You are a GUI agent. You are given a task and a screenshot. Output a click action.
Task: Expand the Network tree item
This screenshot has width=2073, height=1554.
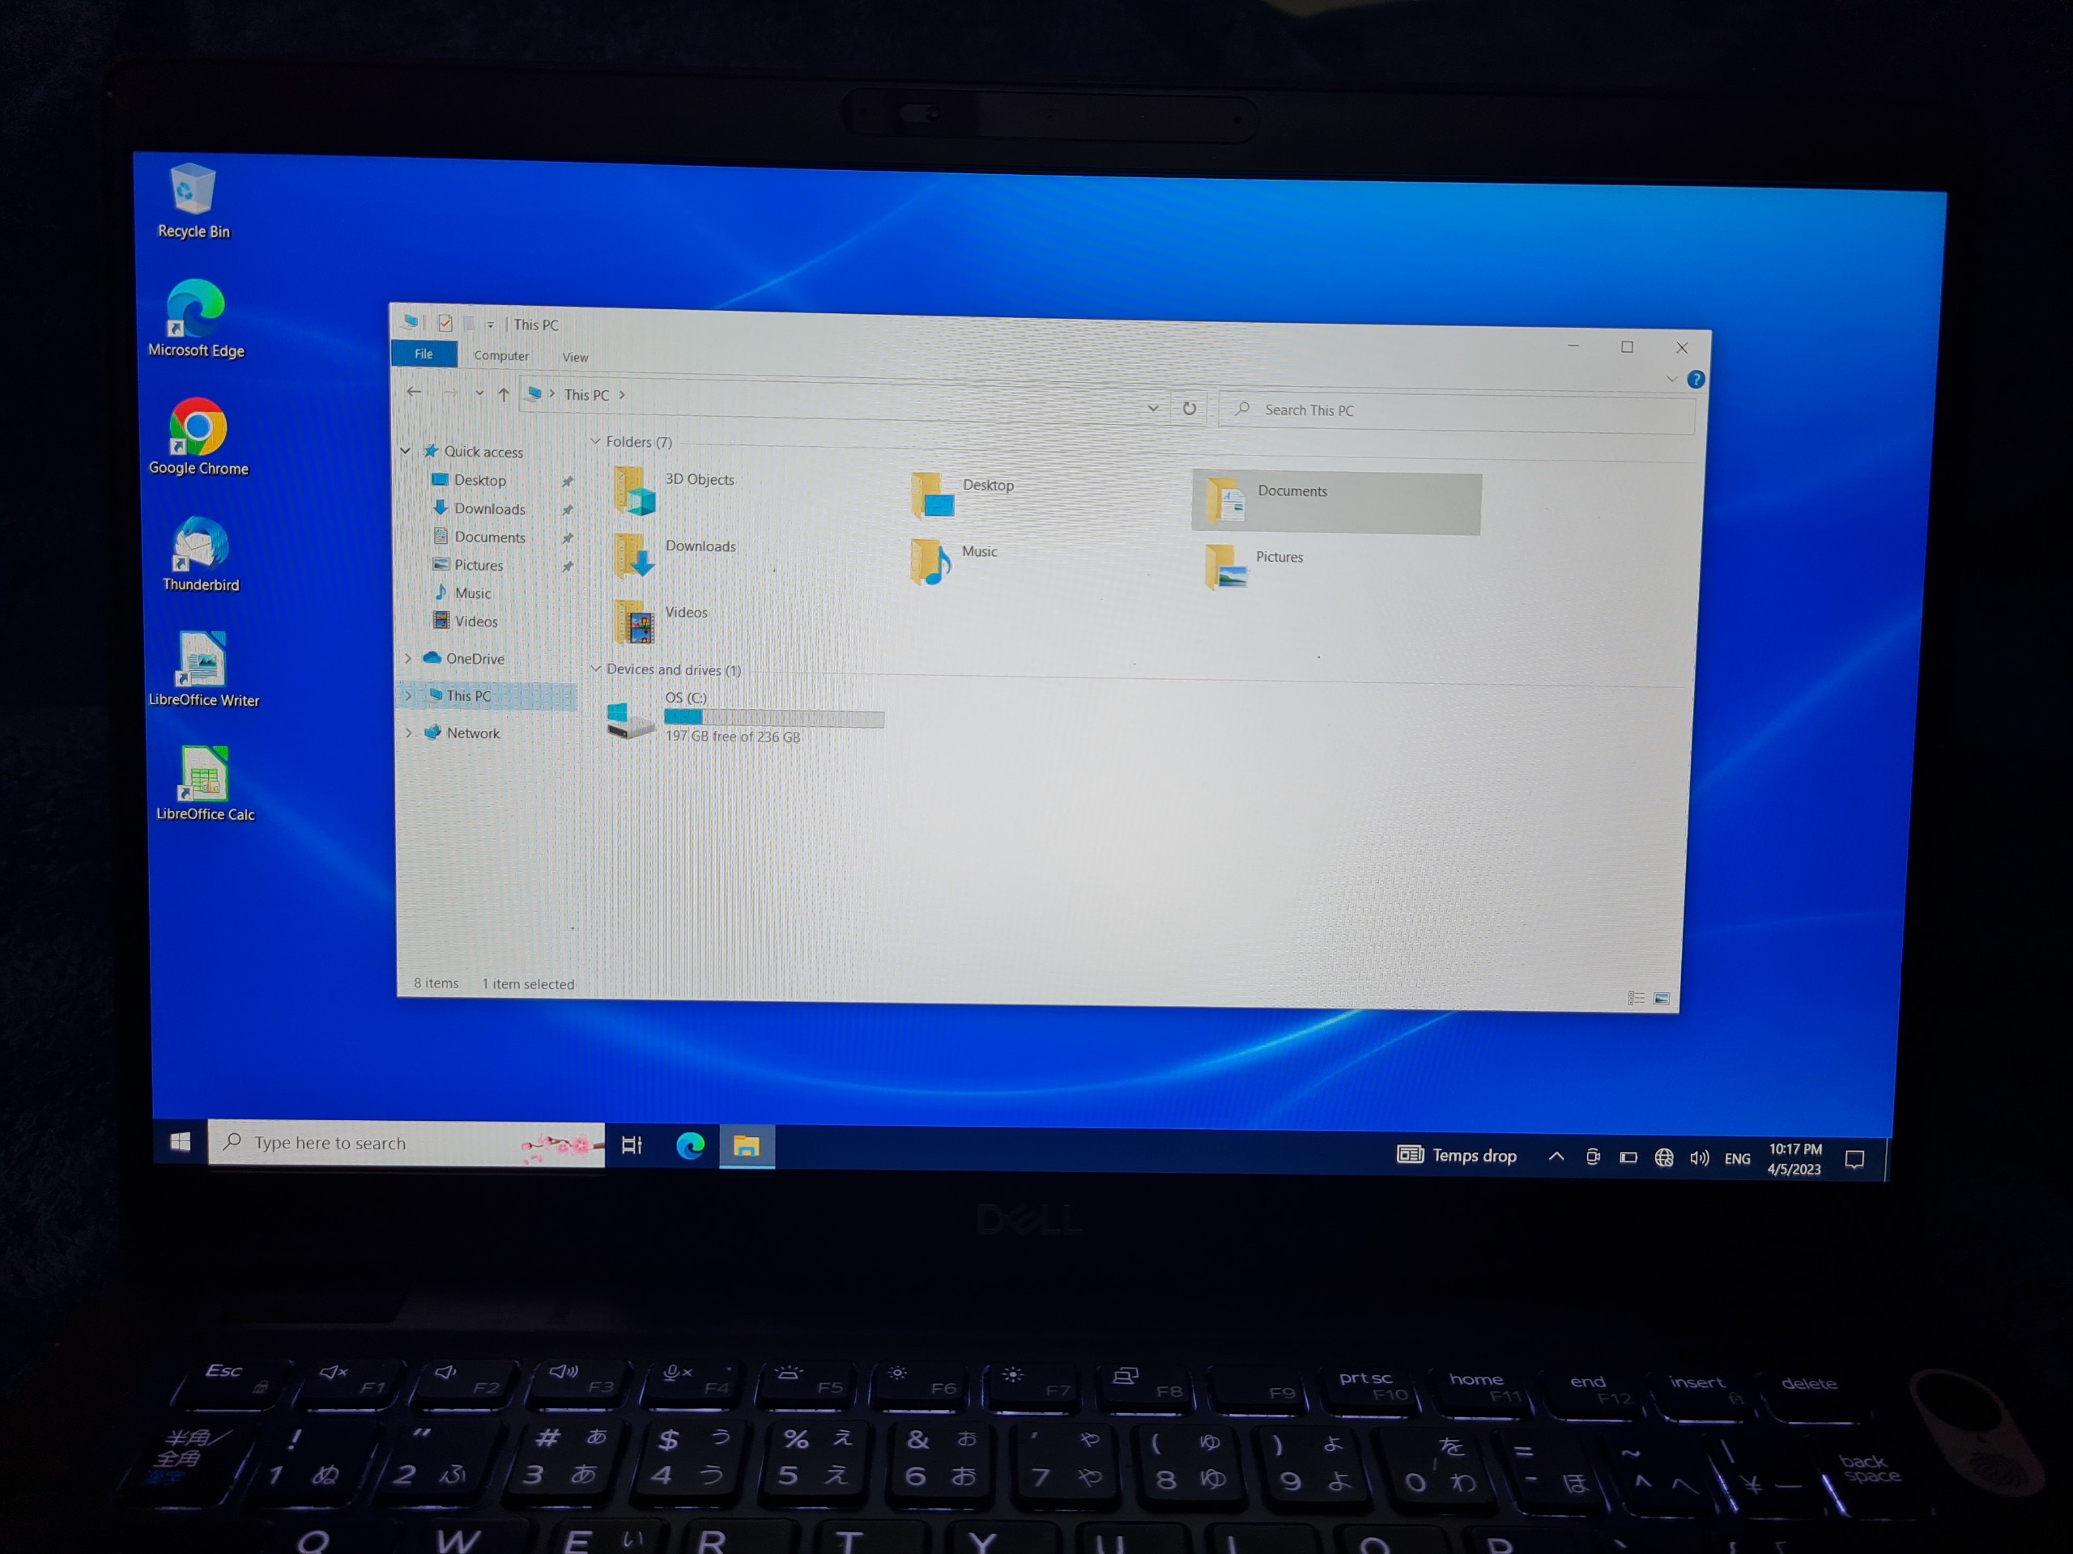pos(408,732)
